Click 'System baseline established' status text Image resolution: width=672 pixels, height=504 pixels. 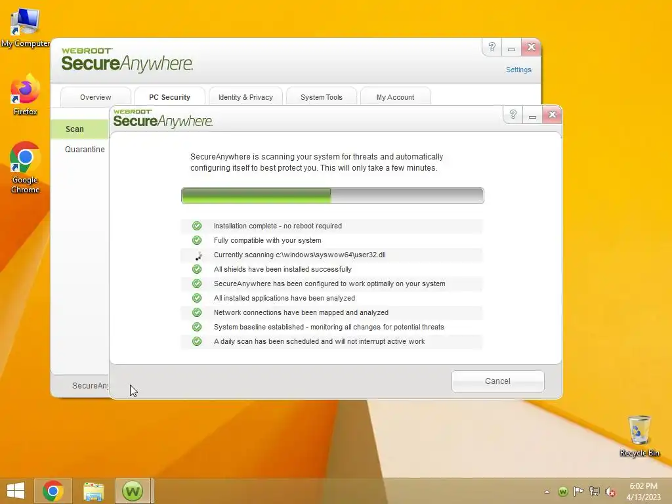pyautogui.click(x=329, y=327)
